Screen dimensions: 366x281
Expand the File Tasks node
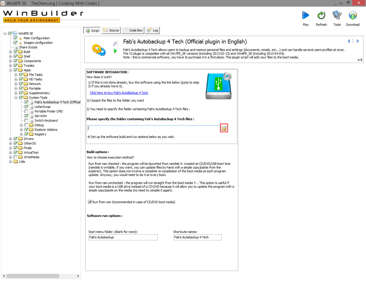16,75
